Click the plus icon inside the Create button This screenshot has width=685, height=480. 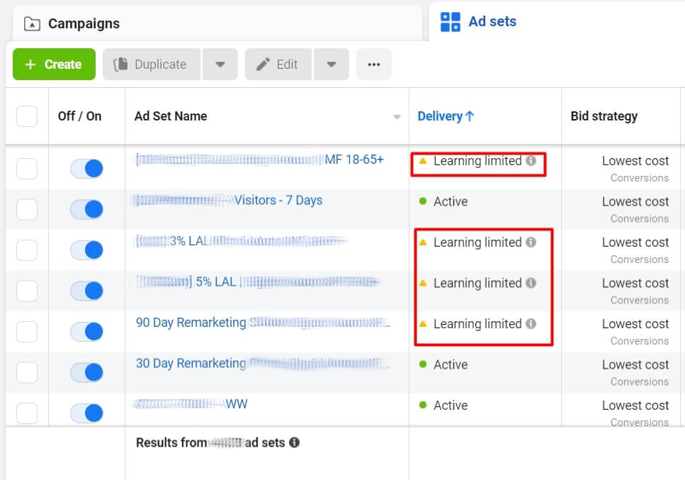(x=30, y=65)
